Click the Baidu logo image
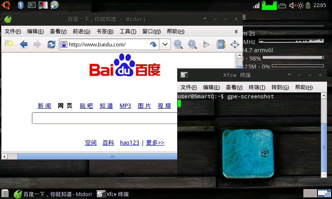 125,65
